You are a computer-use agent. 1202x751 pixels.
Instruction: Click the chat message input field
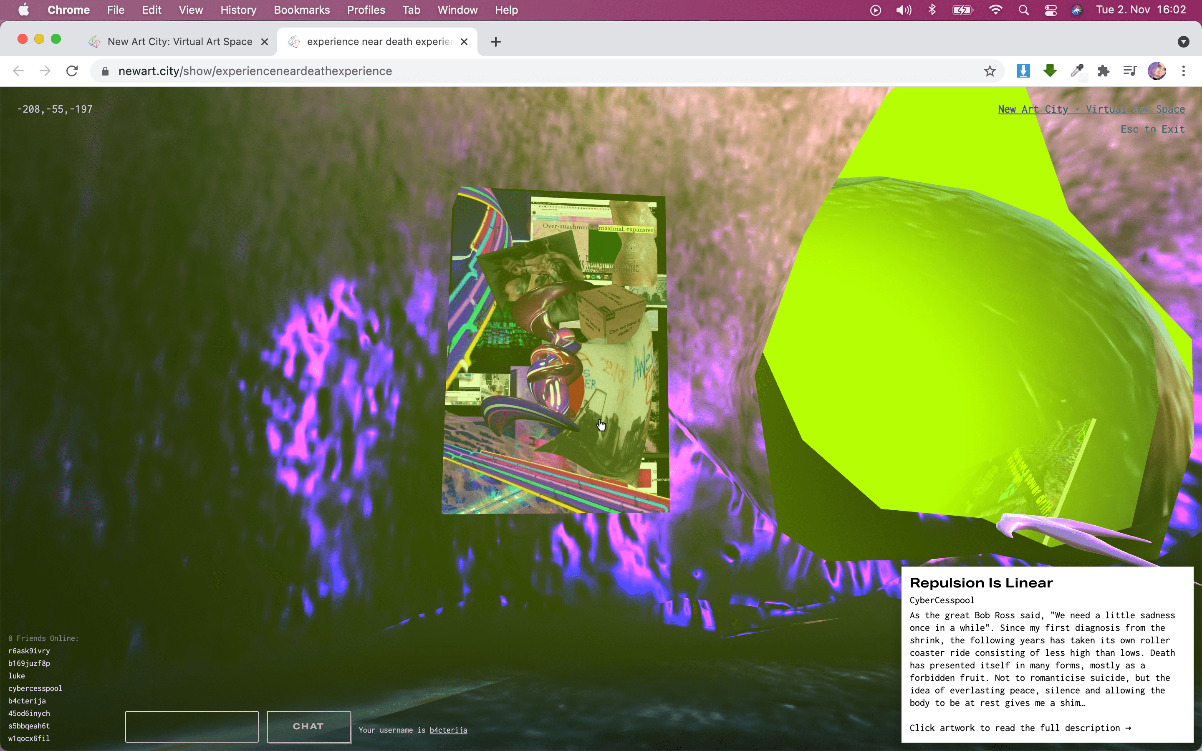point(192,727)
